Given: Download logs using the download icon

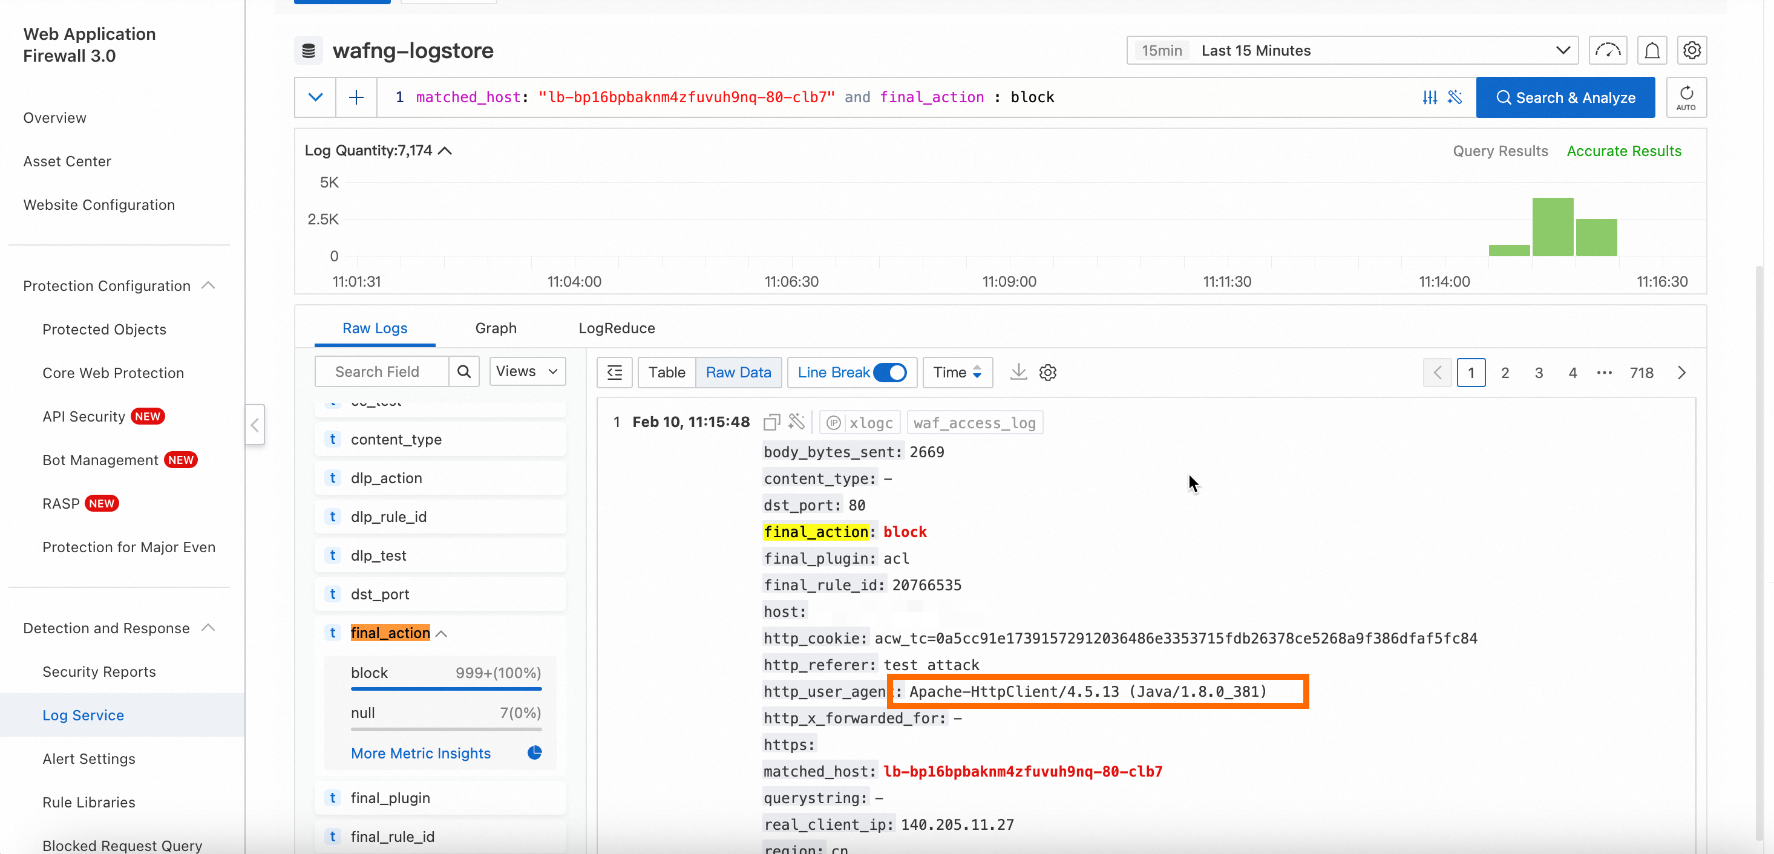Looking at the screenshot, I should [x=1018, y=373].
